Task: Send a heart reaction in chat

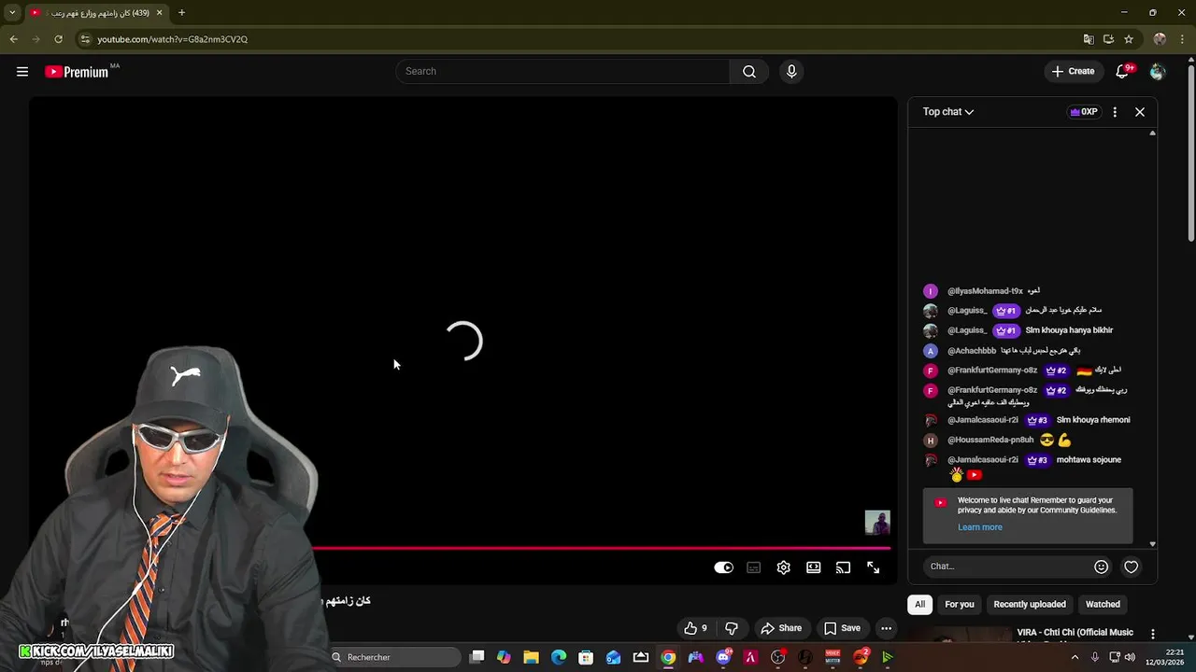Action: [x=1132, y=567]
